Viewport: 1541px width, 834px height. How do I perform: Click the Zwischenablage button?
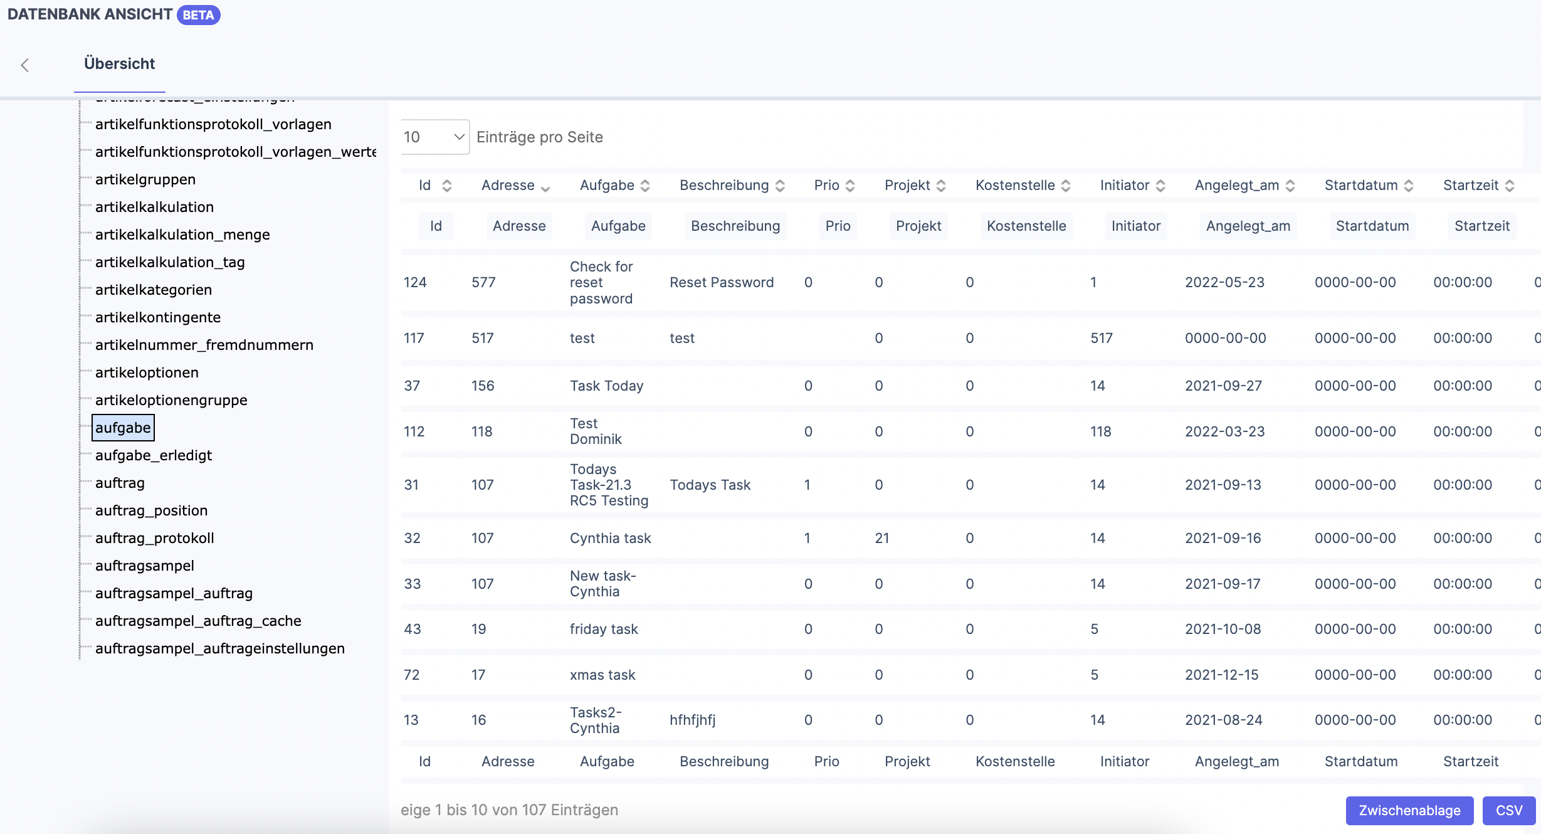pyautogui.click(x=1409, y=810)
